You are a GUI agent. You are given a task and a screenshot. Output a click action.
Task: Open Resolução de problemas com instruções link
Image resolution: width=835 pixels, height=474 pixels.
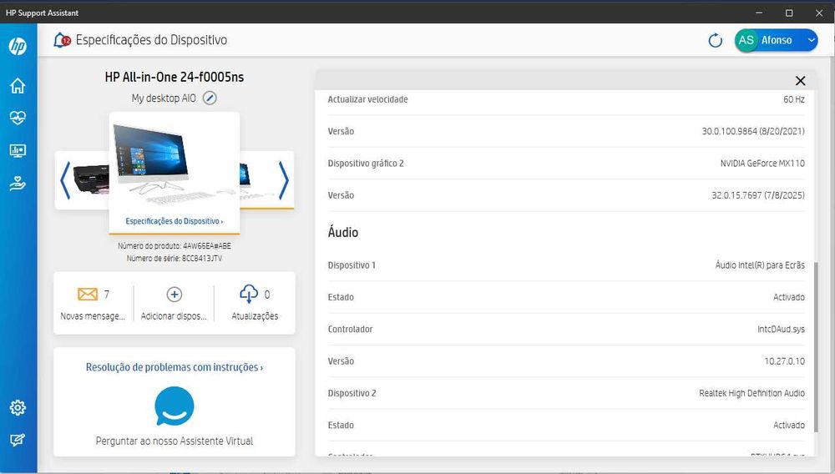click(175, 367)
